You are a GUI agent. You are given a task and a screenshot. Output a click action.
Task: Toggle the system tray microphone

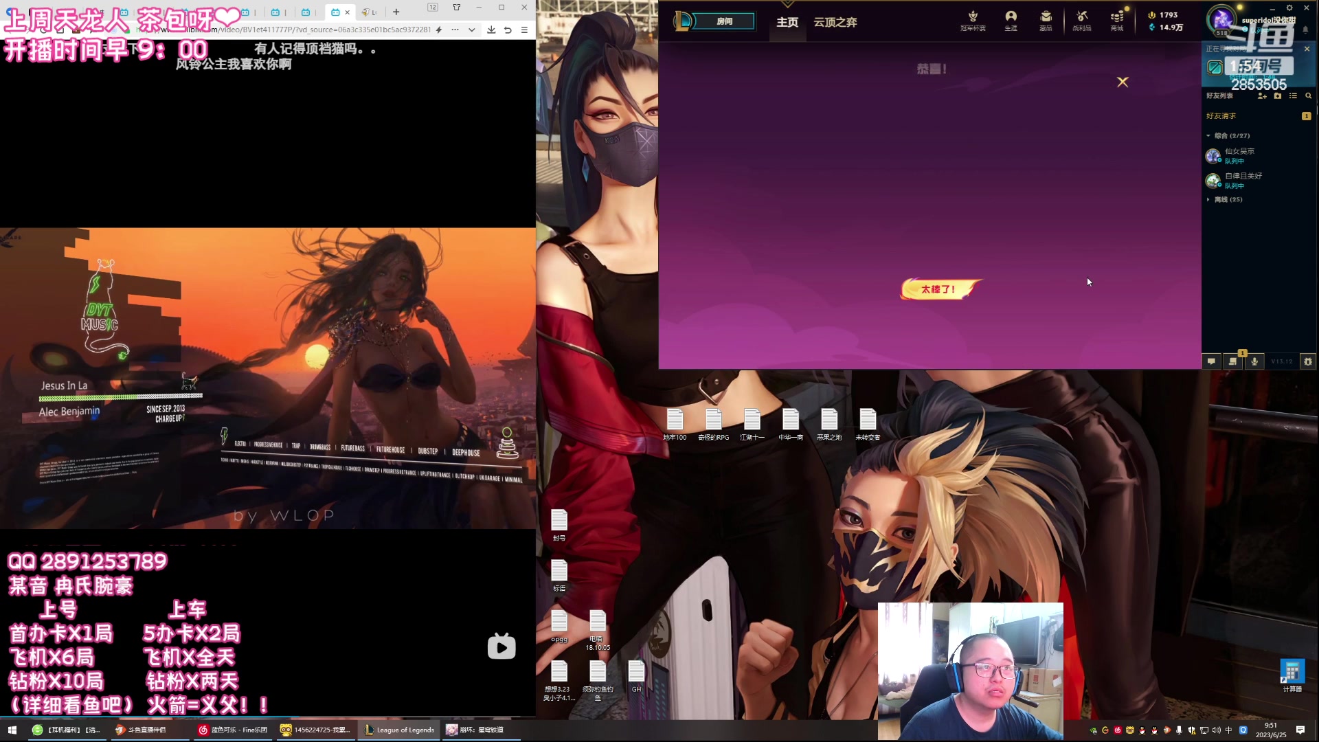click(1180, 730)
